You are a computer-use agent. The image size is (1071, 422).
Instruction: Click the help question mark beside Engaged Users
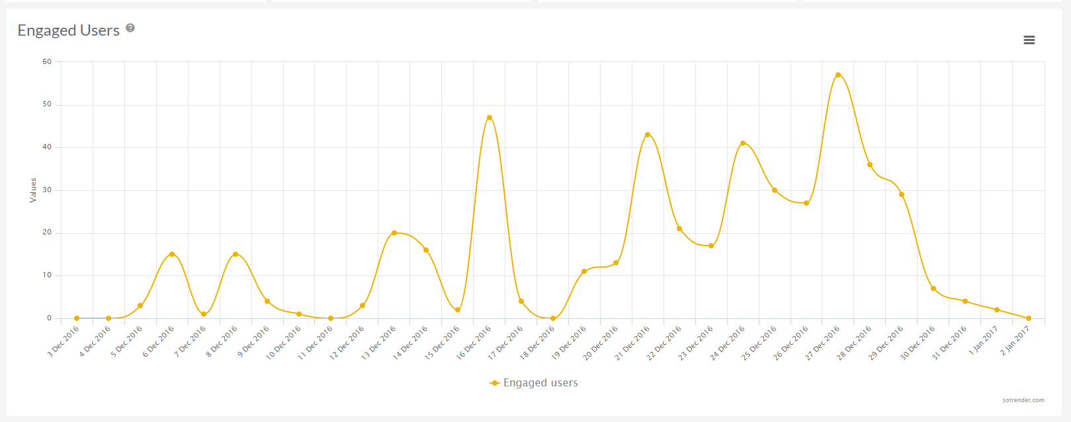point(130,28)
